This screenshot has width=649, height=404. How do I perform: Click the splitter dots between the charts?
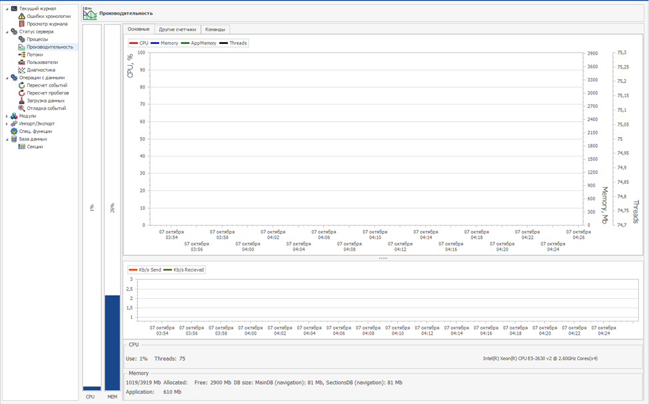coord(382,258)
